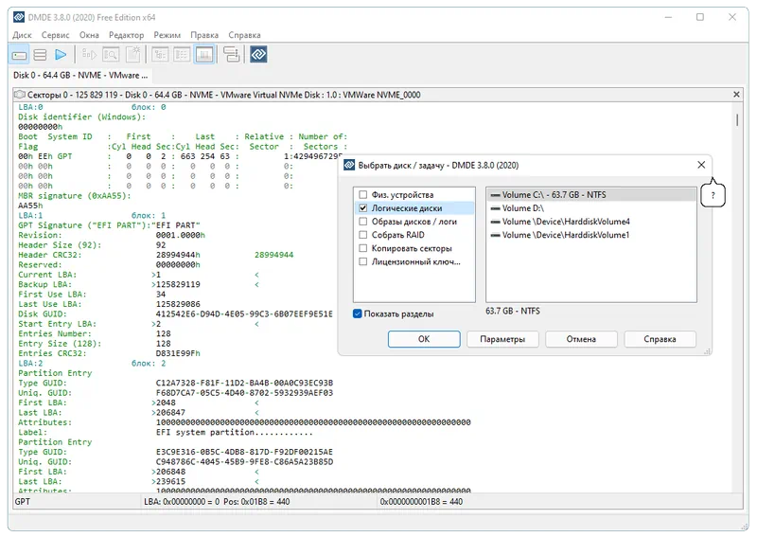Click the Параметры button

(502, 339)
